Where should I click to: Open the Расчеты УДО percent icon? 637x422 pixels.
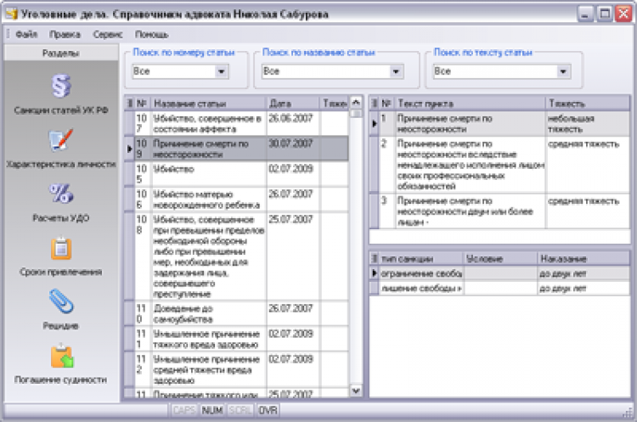point(61,194)
